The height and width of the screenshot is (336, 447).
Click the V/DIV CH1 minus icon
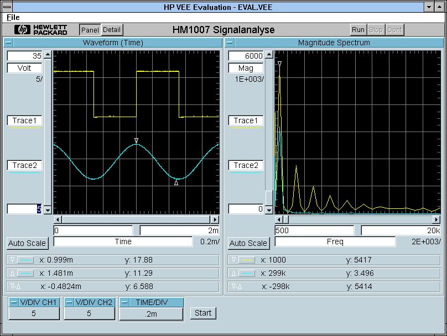[x=14, y=302]
